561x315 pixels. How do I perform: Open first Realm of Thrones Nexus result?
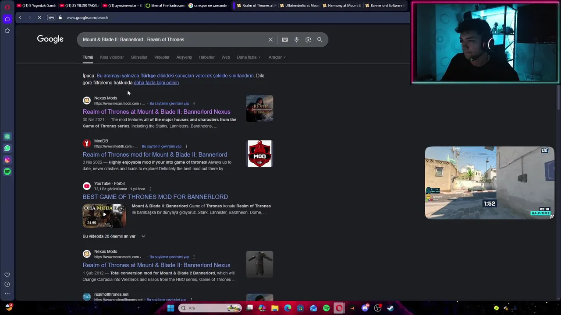tap(156, 112)
